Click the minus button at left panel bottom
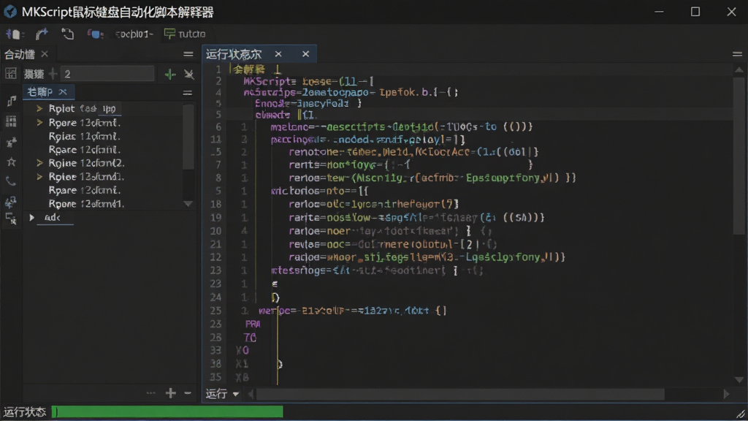Viewport: 748px width, 421px height. (188, 392)
